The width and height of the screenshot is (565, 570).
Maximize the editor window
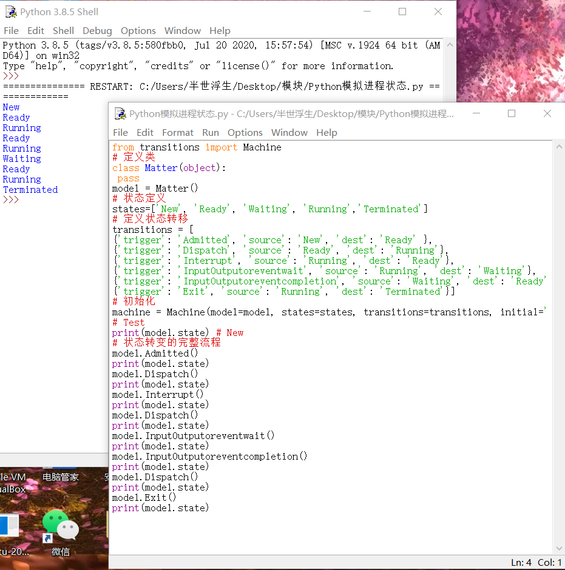pyautogui.click(x=512, y=113)
